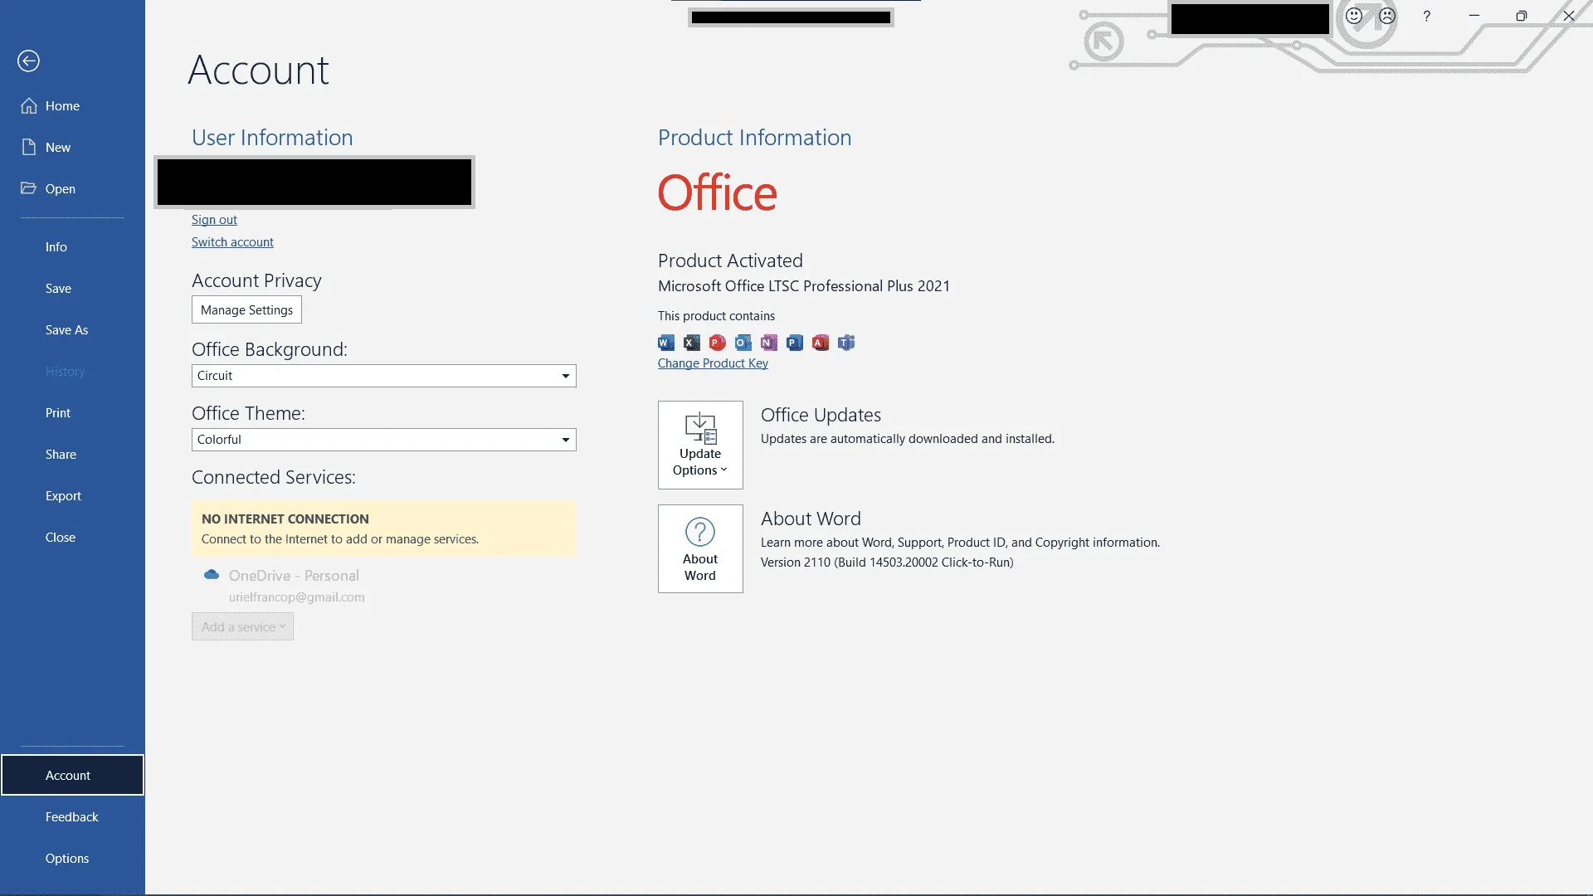Open Help via the question mark icon
Viewport: 1593px width, 896px height.
tap(1427, 16)
